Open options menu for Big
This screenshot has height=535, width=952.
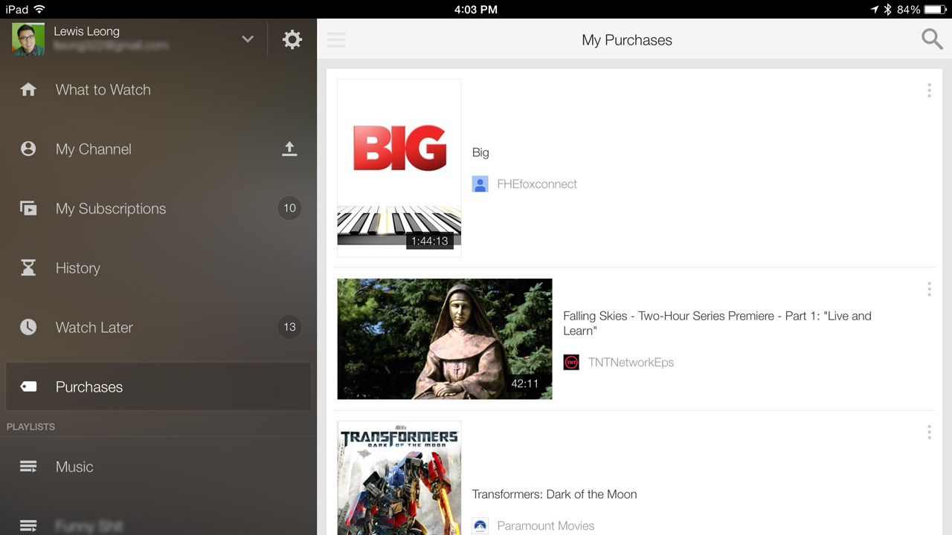pos(929,91)
